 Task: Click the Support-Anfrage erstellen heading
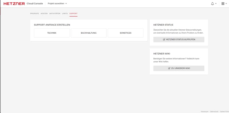(52, 25)
